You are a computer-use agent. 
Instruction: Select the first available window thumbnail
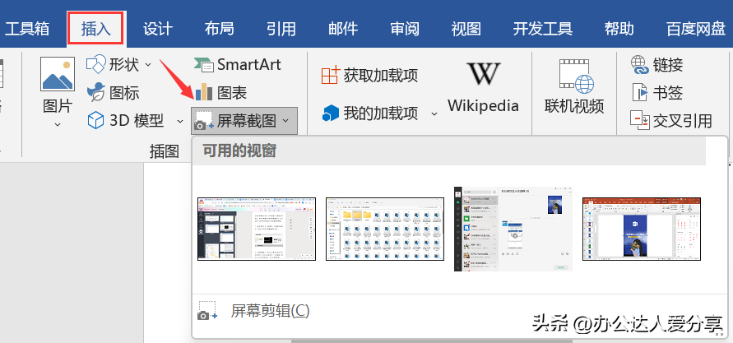point(257,229)
